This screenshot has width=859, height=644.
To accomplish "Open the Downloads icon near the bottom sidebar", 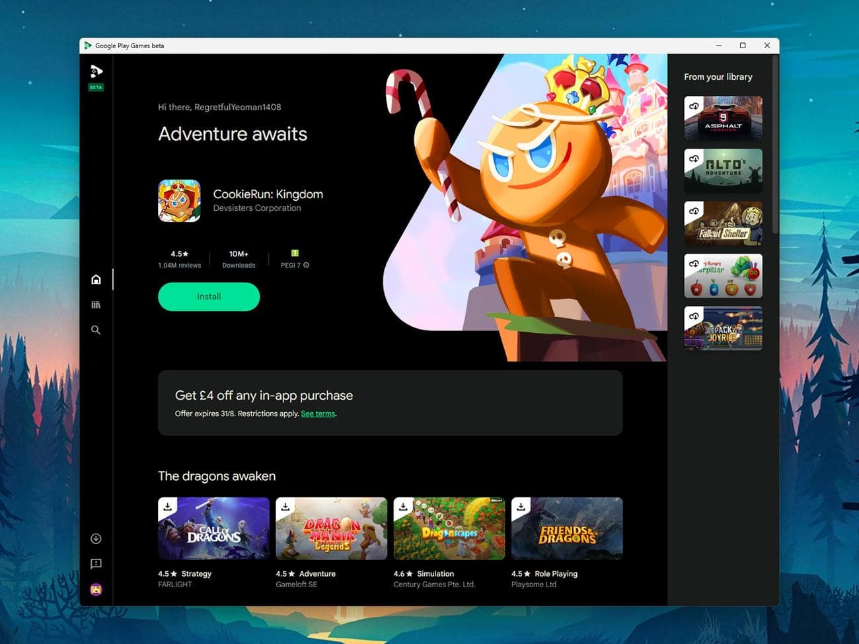I will pyautogui.click(x=96, y=538).
